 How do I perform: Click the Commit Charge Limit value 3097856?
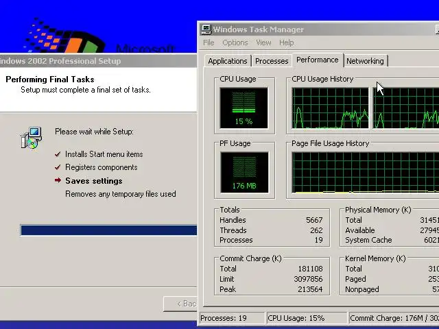coord(308,279)
